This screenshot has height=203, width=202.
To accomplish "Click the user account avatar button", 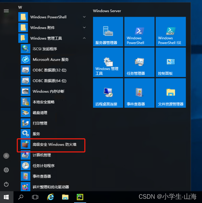I will tap(6, 156).
